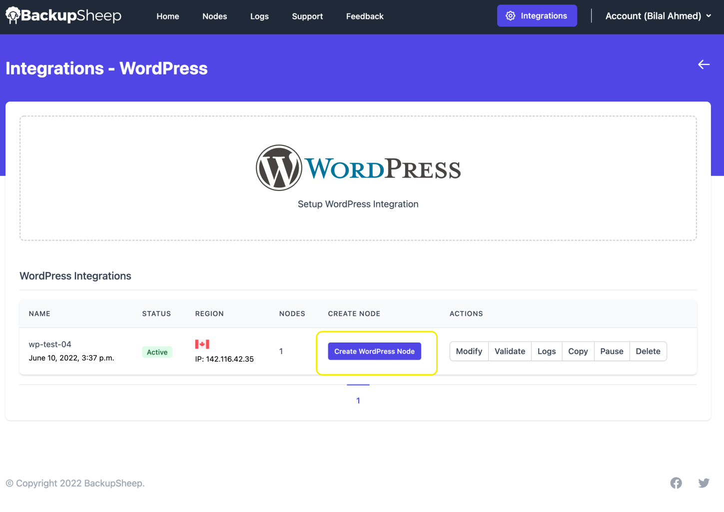This screenshot has height=512, width=724.
Task: Click the WordPress logo image
Action: tap(358, 168)
